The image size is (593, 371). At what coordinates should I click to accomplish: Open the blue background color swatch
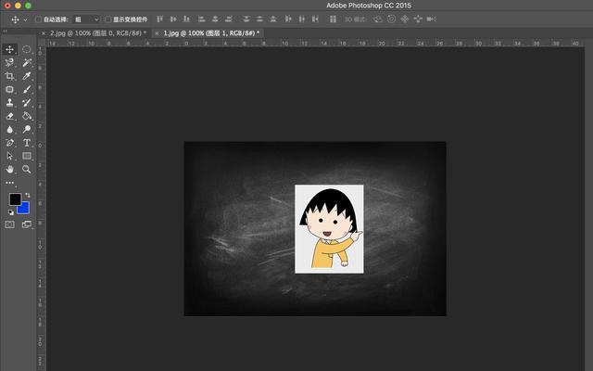point(24,209)
